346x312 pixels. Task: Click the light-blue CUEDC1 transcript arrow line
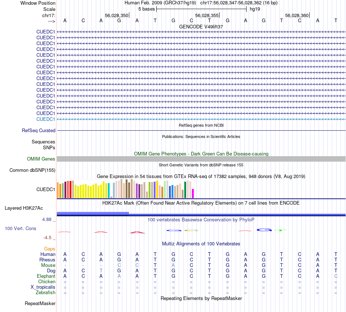201,119
